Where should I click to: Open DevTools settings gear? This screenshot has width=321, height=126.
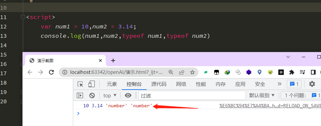tap(312, 84)
